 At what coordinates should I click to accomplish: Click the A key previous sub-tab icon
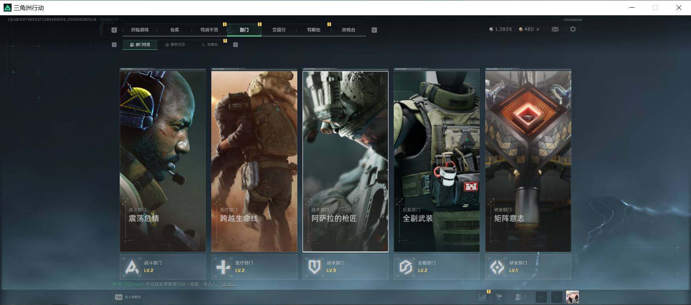[x=114, y=45]
